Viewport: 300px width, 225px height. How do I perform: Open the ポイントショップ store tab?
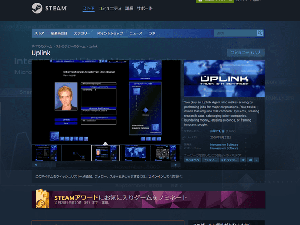[x=110, y=33]
